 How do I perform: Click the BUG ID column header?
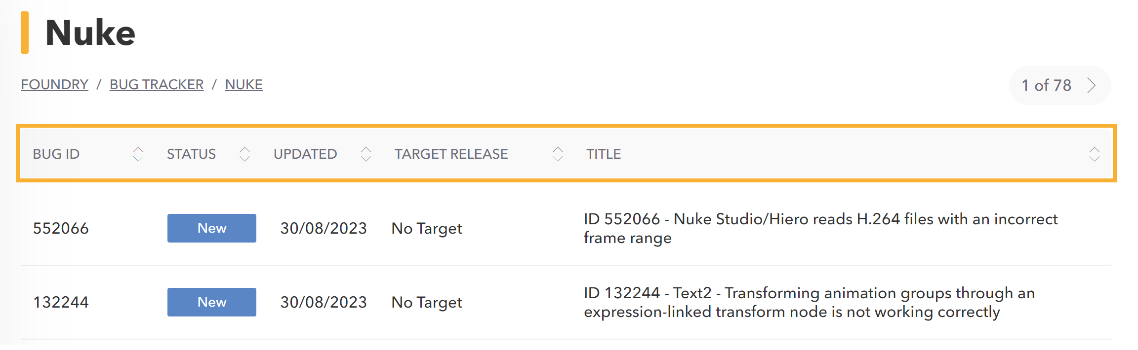pyautogui.click(x=56, y=154)
